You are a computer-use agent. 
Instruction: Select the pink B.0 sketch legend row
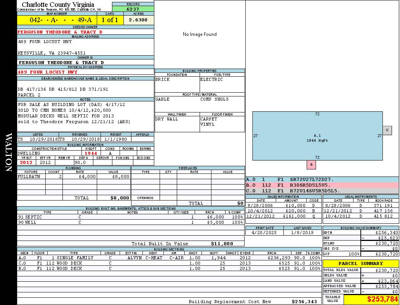322,185
